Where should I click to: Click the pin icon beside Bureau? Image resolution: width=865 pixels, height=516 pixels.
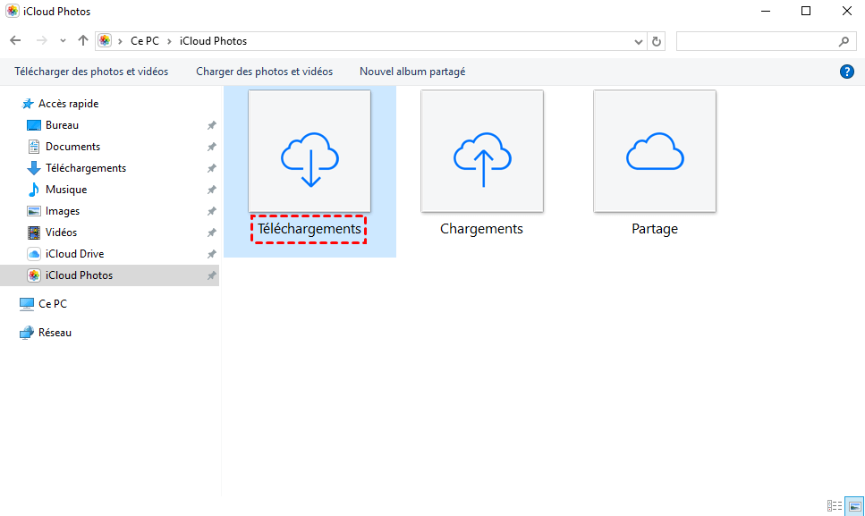pos(211,126)
